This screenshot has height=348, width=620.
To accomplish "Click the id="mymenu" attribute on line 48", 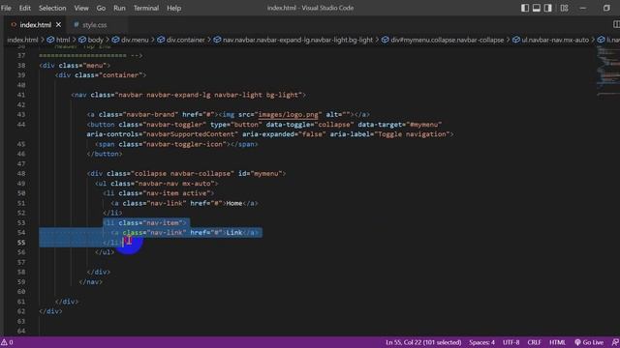I will point(260,174).
